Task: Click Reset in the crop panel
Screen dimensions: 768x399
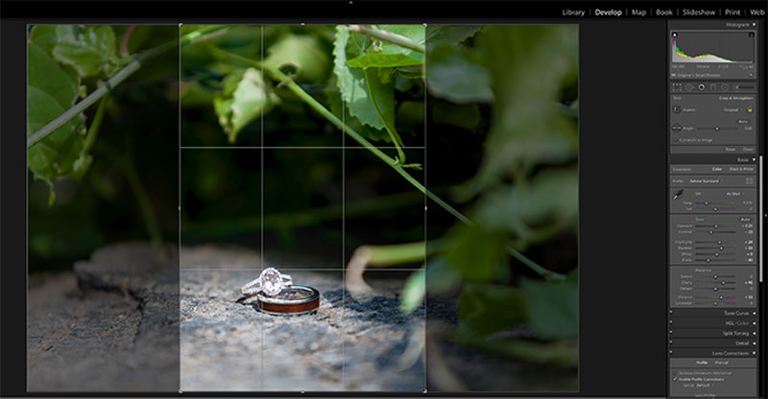Action: coord(730,149)
